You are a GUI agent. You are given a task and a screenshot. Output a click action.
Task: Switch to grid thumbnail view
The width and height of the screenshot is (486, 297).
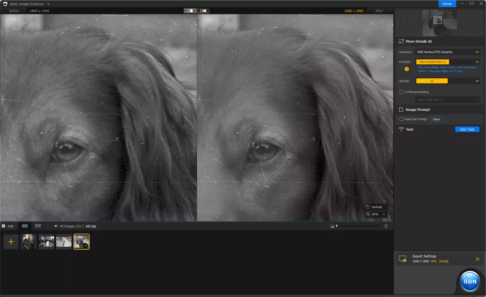pyautogui.click(x=25, y=226)
